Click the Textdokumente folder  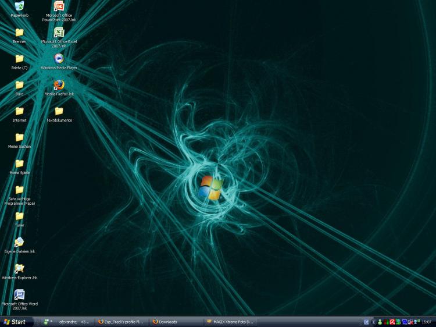59,111
